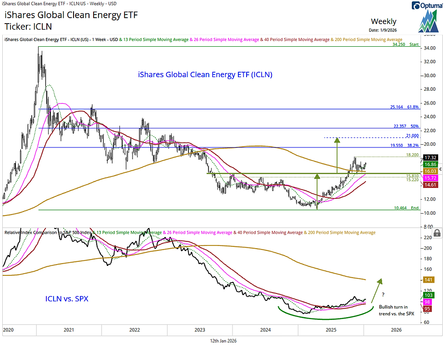Select the gold 16.03 moving average tag
This screenshot has width=445, height=348.
(x=430, y=172)
